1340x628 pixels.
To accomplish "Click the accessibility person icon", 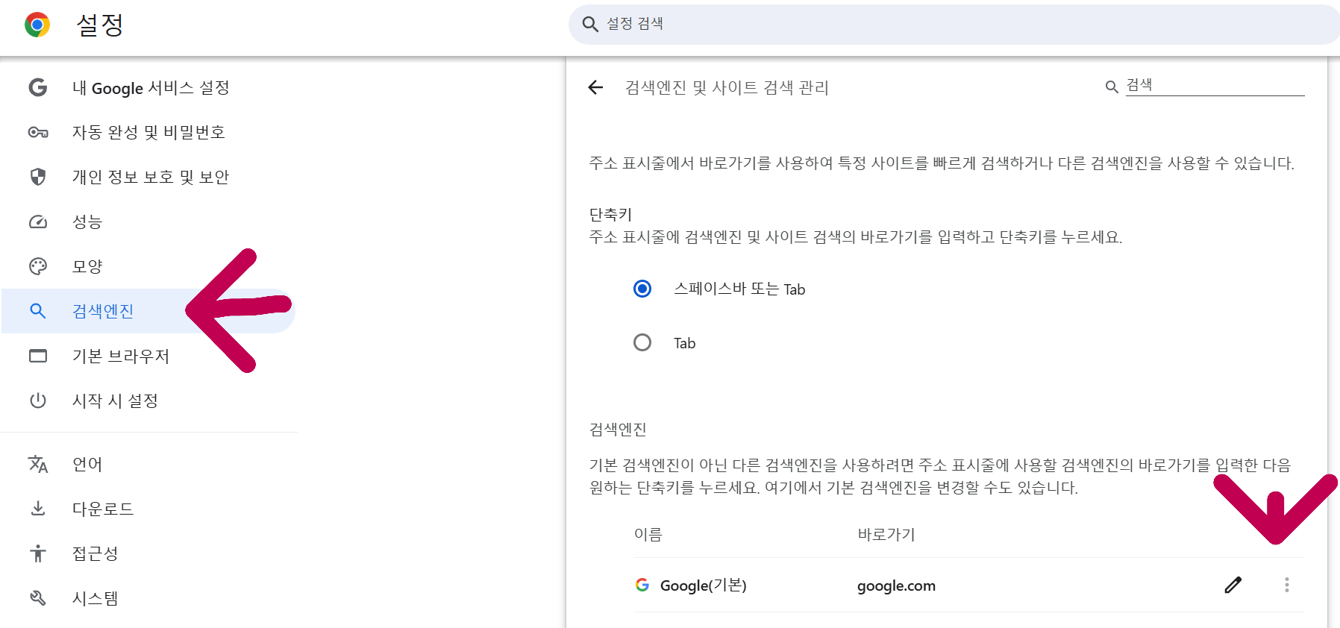I will (38, 553).
